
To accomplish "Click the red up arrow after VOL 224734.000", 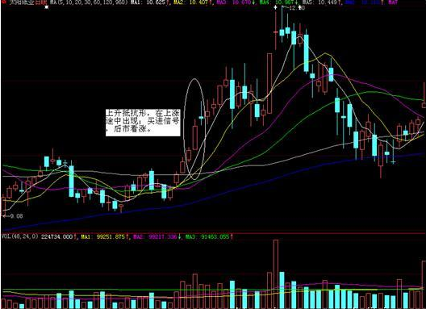I will [75, 236].
